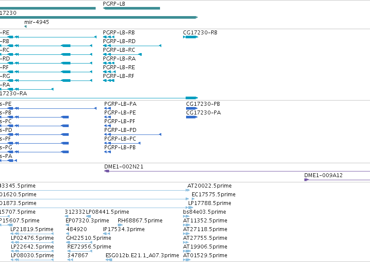Screen dimensions: 370x262
Task: Select feature 312332 label
Action: point(75,212)
